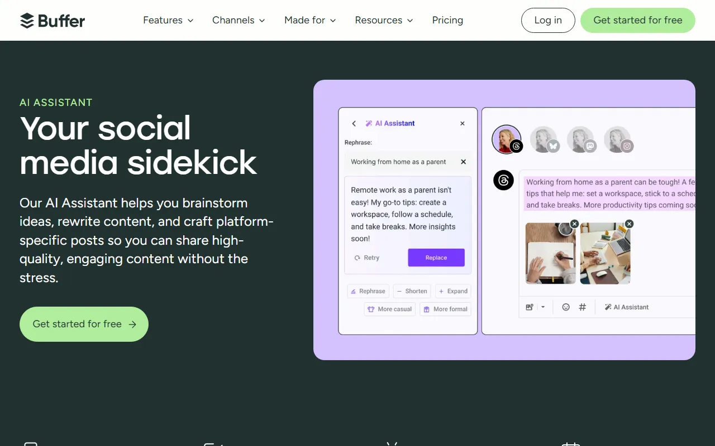
Task: Click the 'Remote work as a parent isn't easy!' text
Action: (403, 214)
